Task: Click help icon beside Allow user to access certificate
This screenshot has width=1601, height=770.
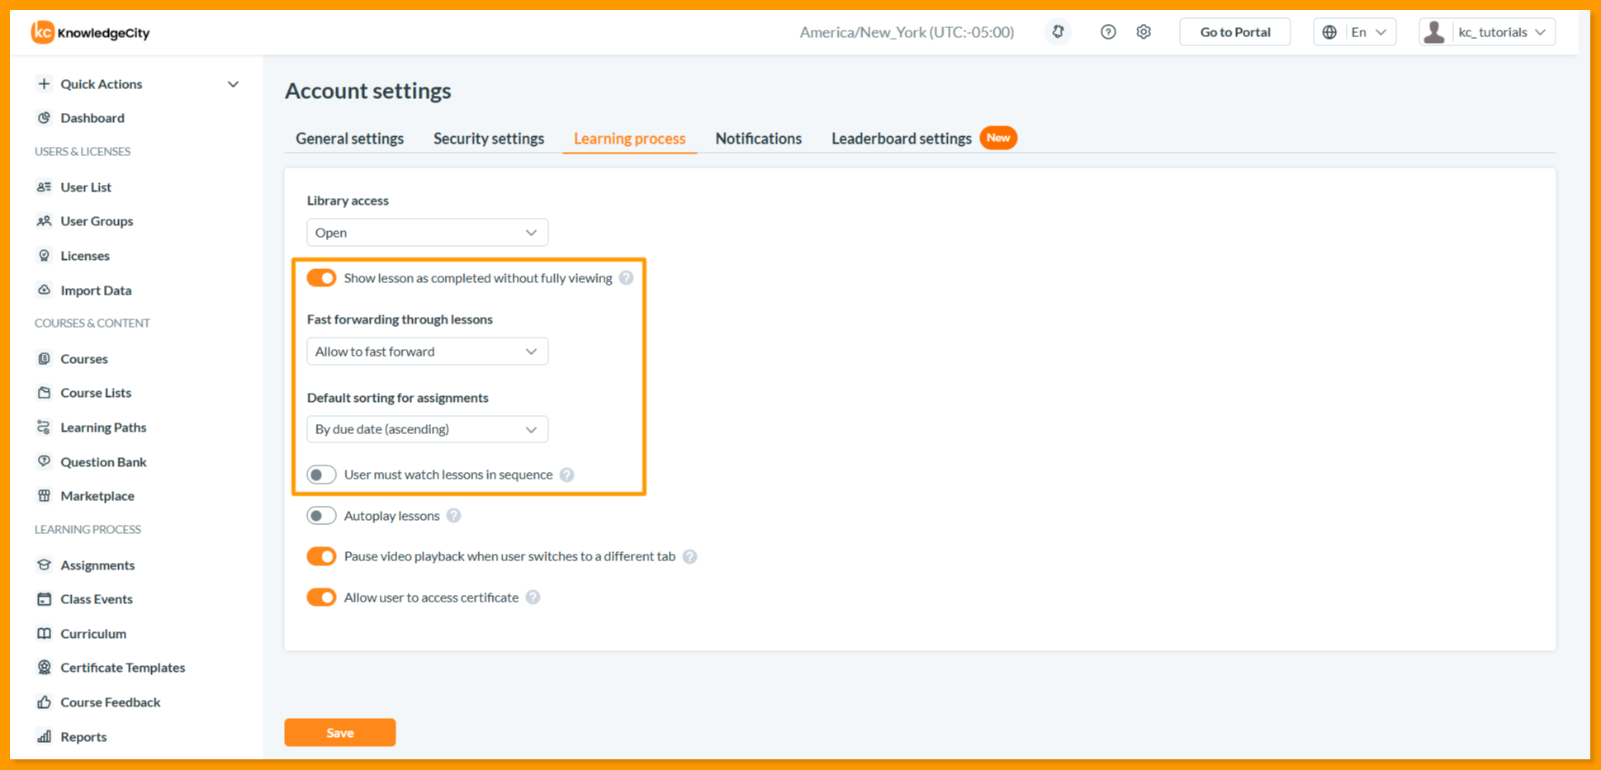Action: 533,598
